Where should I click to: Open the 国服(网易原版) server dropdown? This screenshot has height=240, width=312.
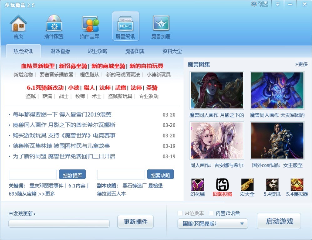pos(212,223)
